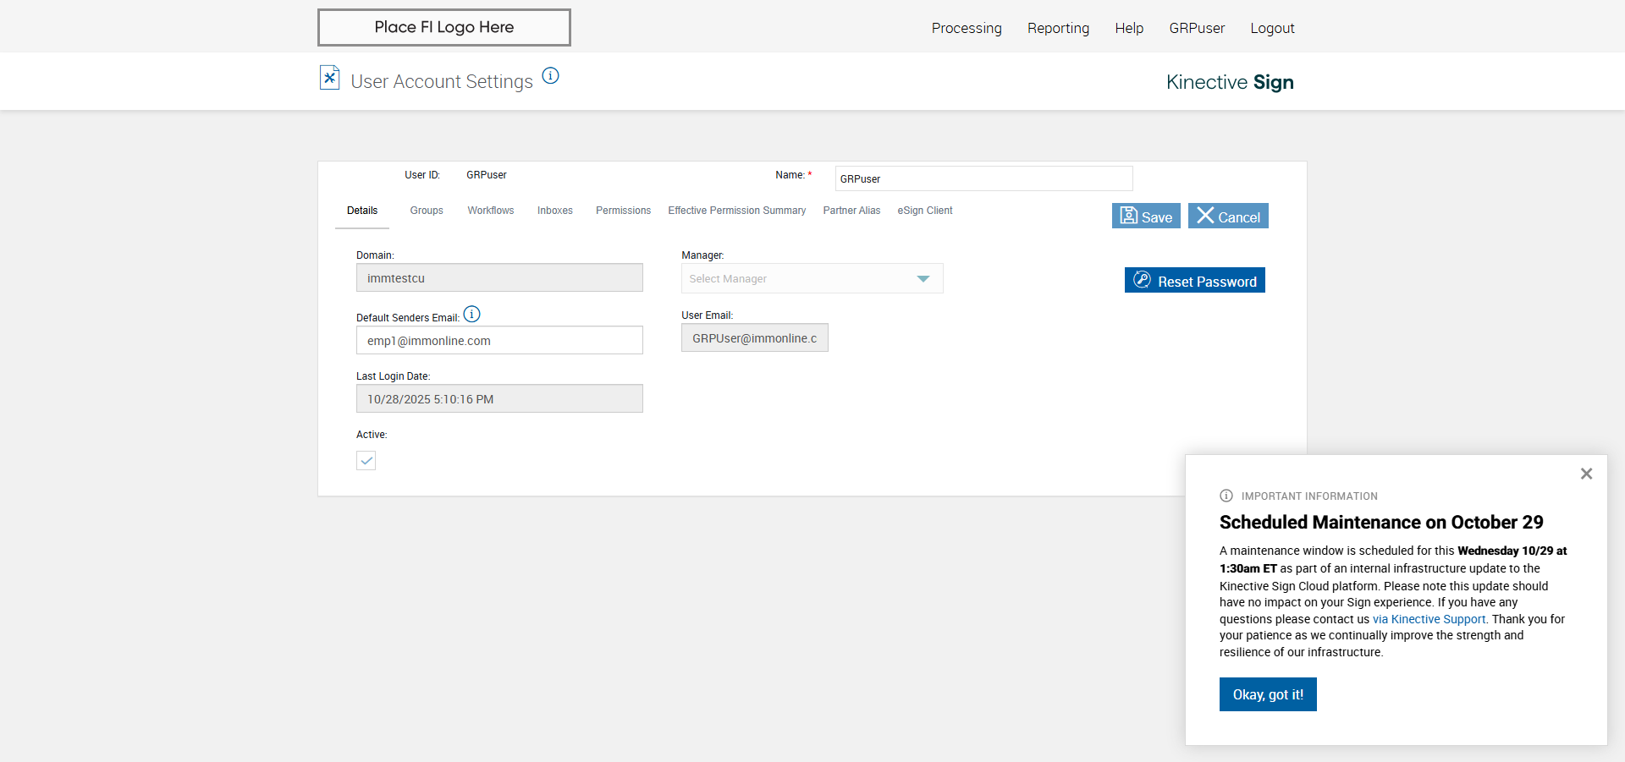
Task: Open the Partner Alias tab
Action: point(851,211)
